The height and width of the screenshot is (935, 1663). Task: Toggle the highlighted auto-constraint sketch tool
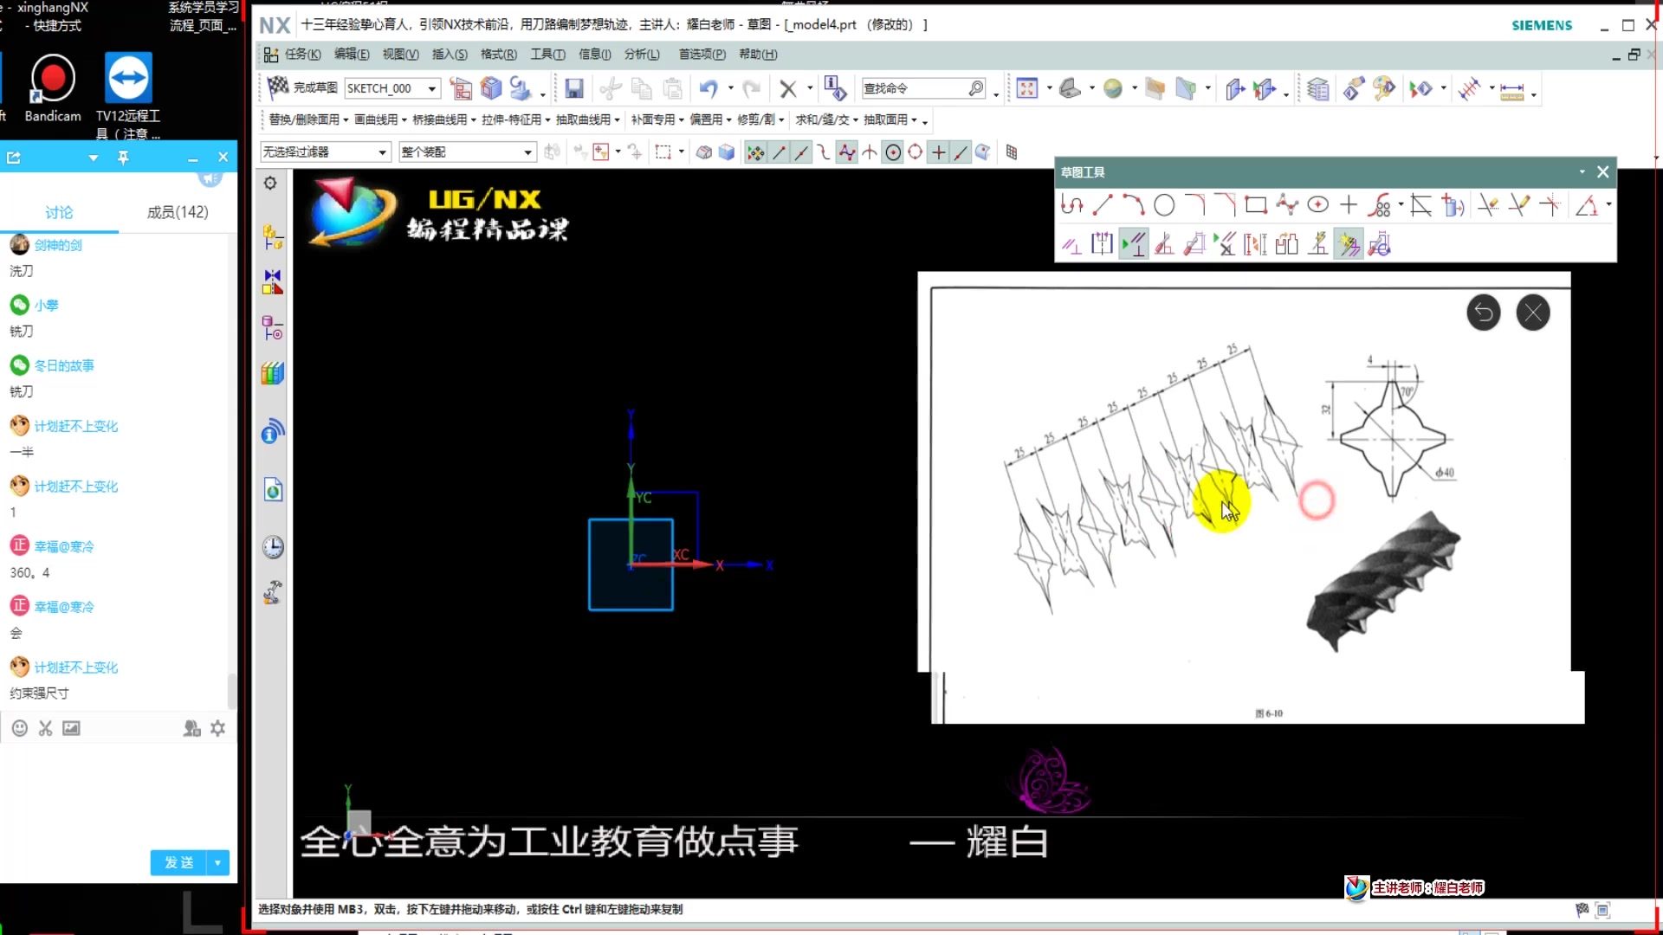(x=1349, y=244)
